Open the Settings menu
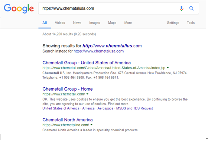208x142 pixels. coord(173,23)
